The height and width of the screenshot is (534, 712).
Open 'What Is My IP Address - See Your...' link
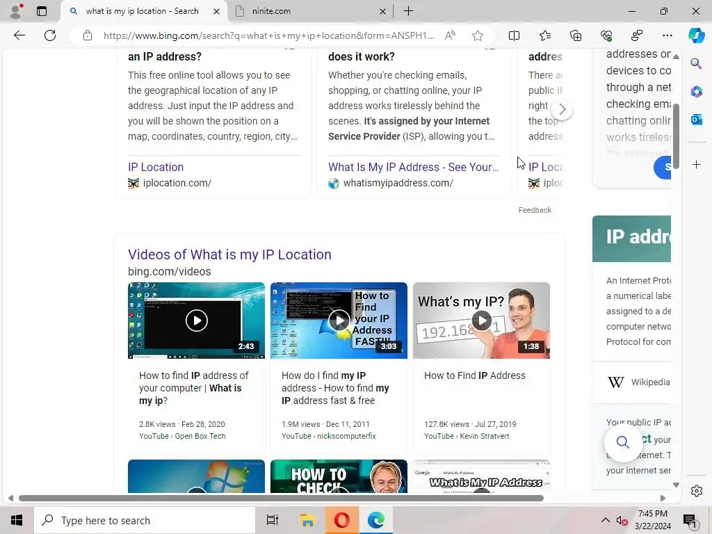(414, 167)
